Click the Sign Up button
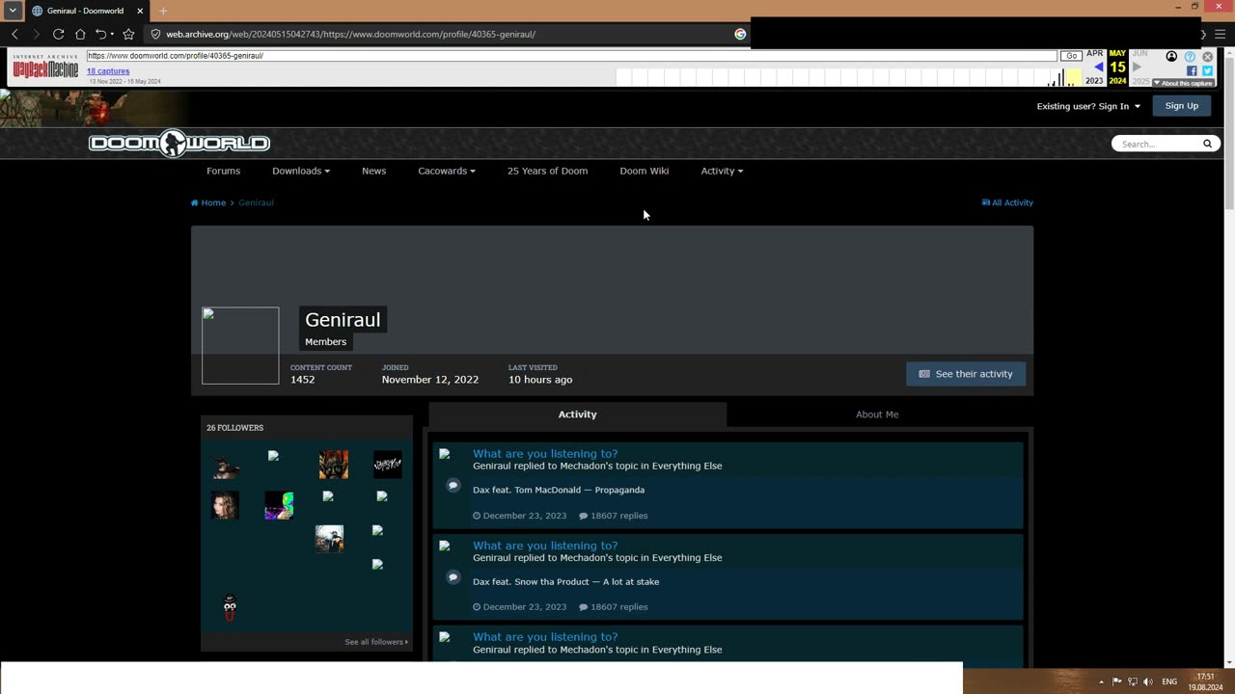1235x694 pixels. [1181, 106]
